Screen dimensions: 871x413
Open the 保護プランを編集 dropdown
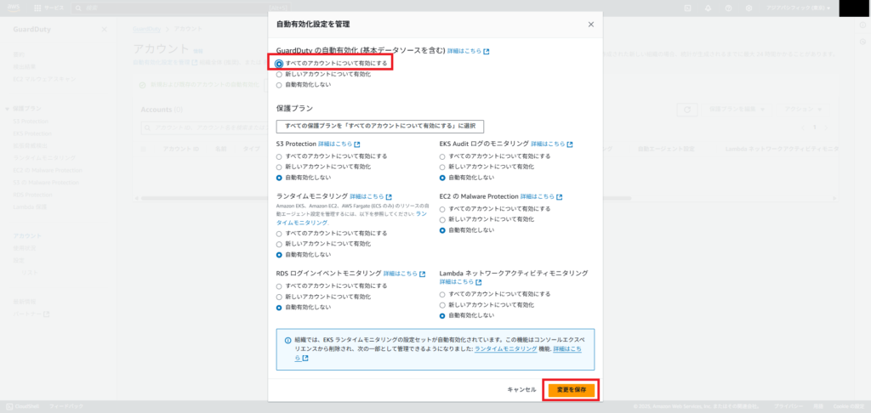point(736,110)
